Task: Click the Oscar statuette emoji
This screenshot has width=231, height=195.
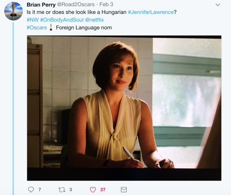Action: [51, 27]
